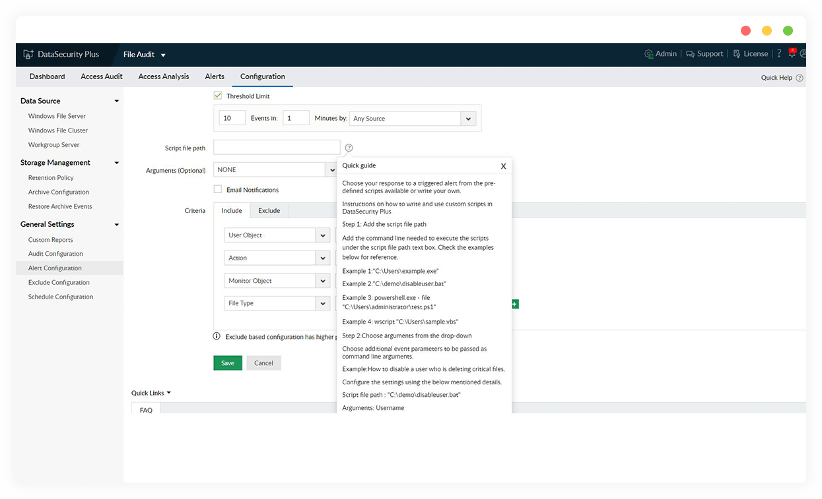The width and height of the screenshot is (822, 499).
Task: Click the Cancel button
Action: (264, 363)
